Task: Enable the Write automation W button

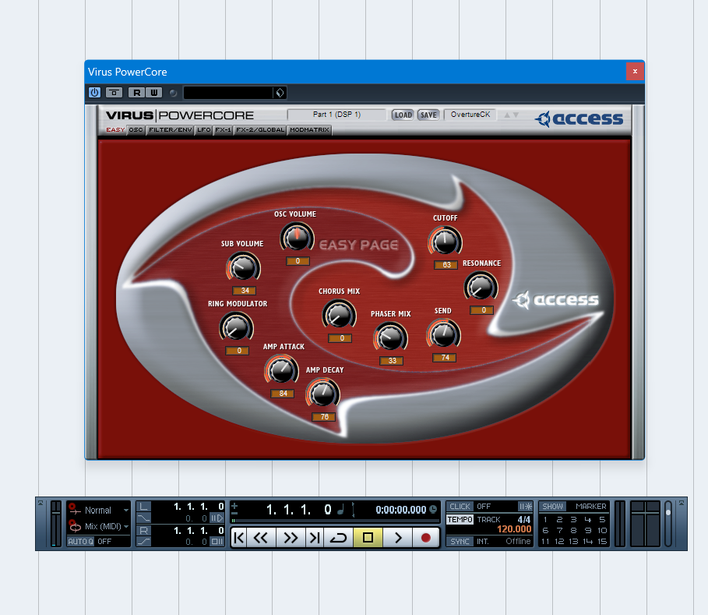Action: (x=154, y=93)
